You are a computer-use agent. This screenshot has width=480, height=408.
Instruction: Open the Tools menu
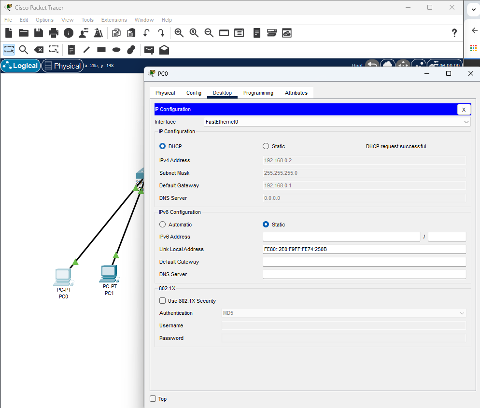point(87,20)
